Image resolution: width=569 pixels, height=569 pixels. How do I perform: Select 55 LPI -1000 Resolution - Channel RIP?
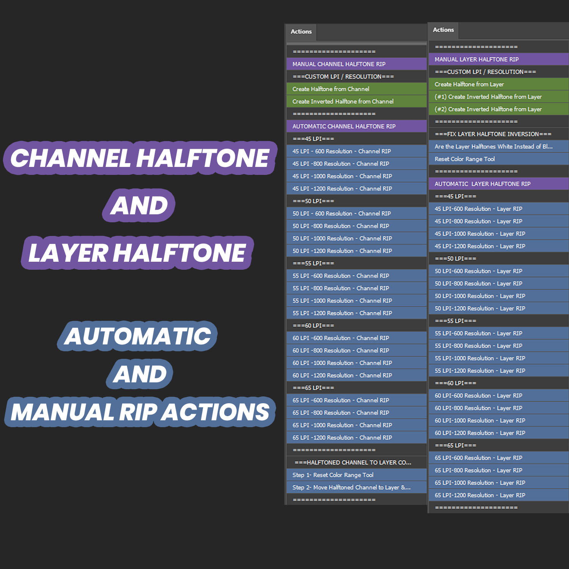tap(357, 300)
